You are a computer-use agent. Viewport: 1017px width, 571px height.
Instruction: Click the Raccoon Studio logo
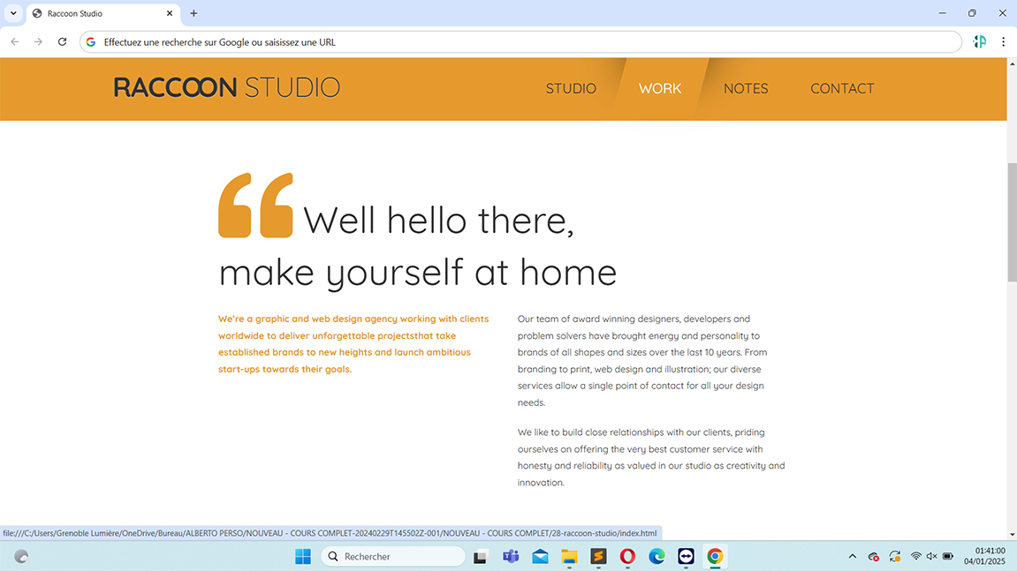tap(227, 87)
